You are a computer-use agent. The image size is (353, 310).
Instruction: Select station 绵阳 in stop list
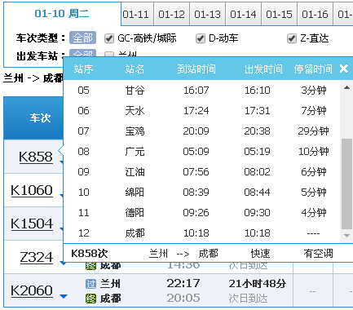135,193
